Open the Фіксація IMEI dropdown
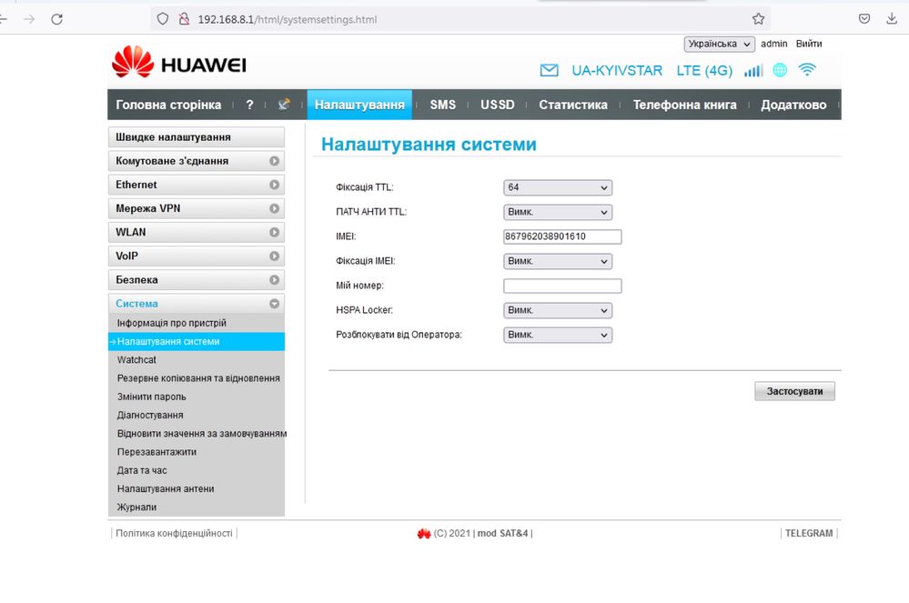The width and height of the screenshot is (909, 603). click(558, 261)
